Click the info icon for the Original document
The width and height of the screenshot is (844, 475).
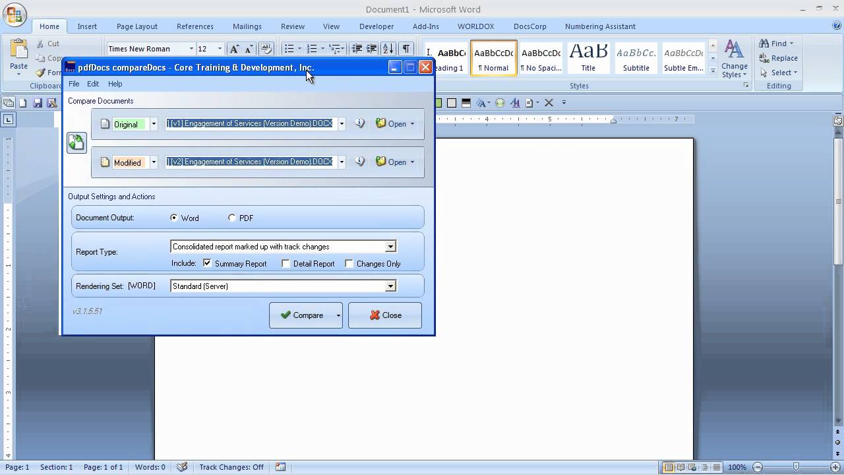coord(359,123)
